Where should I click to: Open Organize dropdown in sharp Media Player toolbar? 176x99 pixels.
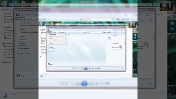click(x=50, y=32)
